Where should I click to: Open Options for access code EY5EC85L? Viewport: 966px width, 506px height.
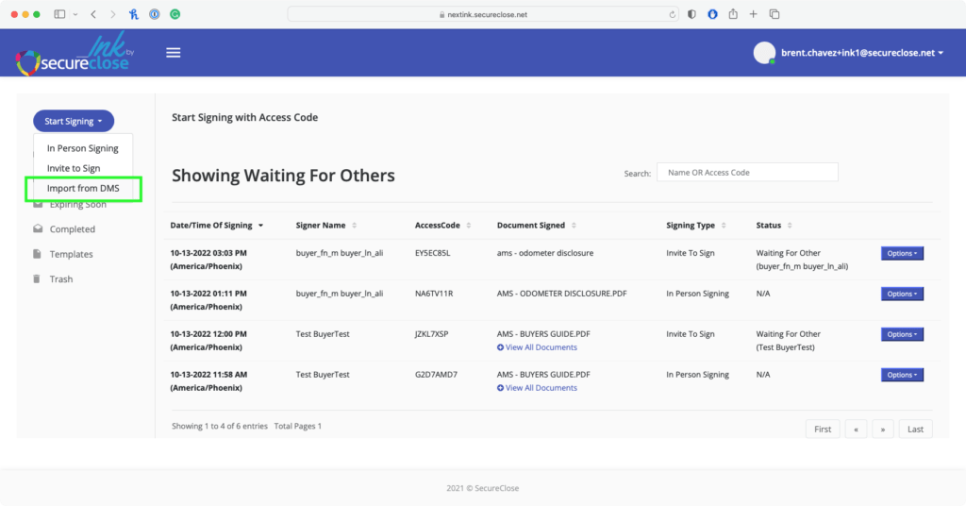click(902, 253)
